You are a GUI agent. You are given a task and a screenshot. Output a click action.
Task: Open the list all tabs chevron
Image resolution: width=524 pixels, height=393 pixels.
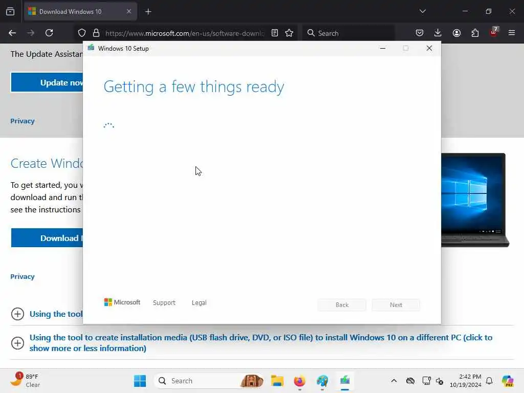point(423,11)
